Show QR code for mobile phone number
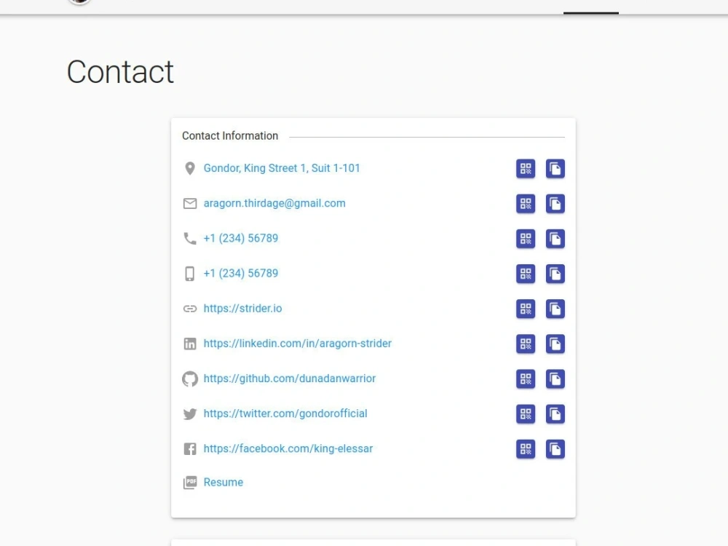The image size is (728, 546). (526, 274)
